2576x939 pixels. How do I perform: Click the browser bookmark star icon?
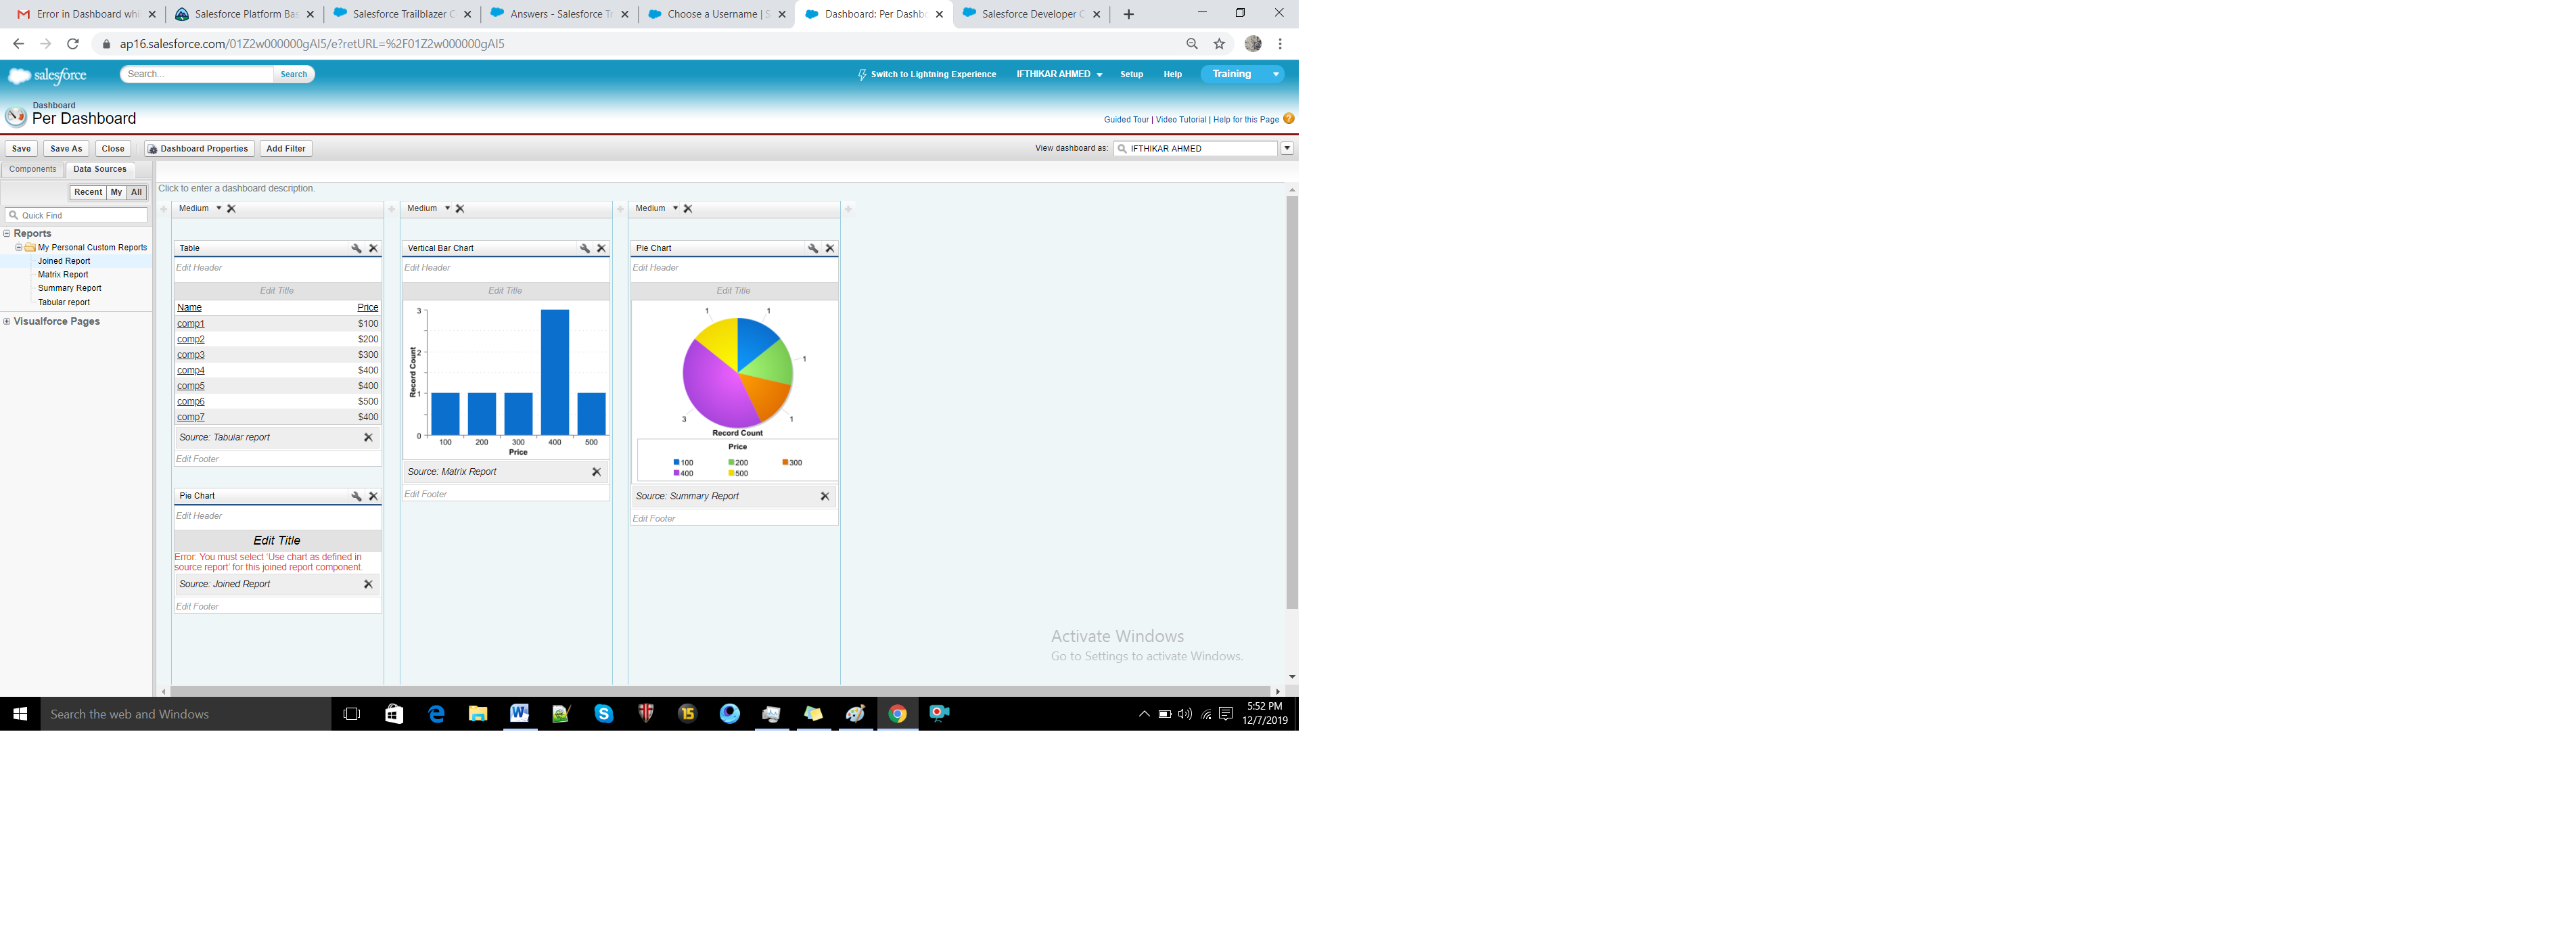pos(1219,44)
